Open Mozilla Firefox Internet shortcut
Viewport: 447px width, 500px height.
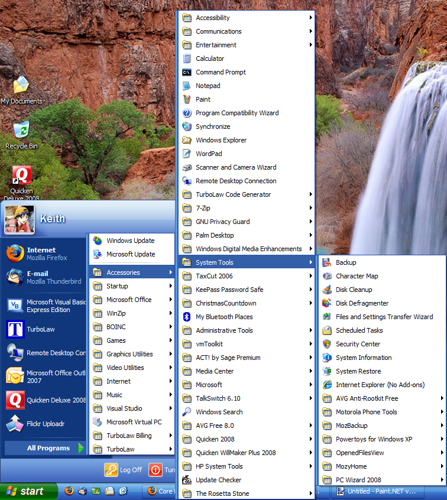tap(44, 254)
